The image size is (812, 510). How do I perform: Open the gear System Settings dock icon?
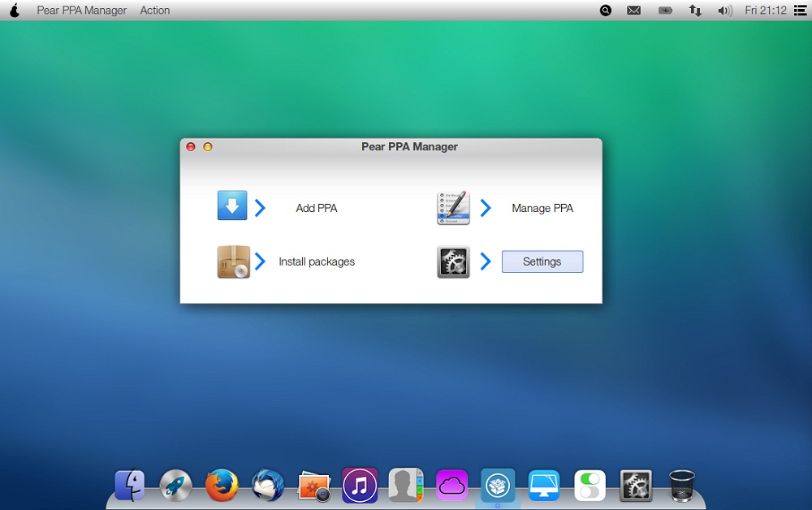pyautogui.click(x=636, y=486)
